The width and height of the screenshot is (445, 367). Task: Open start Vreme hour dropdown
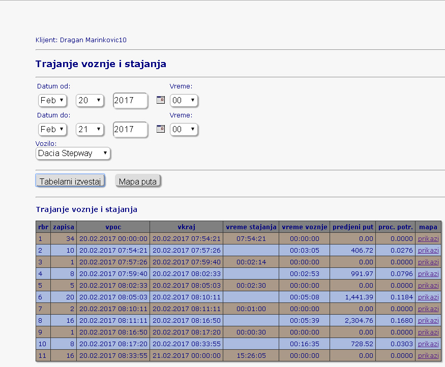(184, 101)
